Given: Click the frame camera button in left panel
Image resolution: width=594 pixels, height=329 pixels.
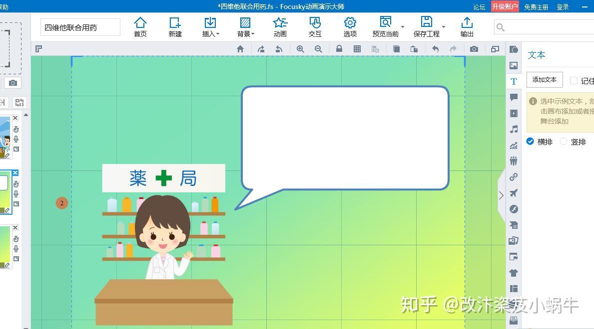Looking at the screenshot, I should pos(13,83).
